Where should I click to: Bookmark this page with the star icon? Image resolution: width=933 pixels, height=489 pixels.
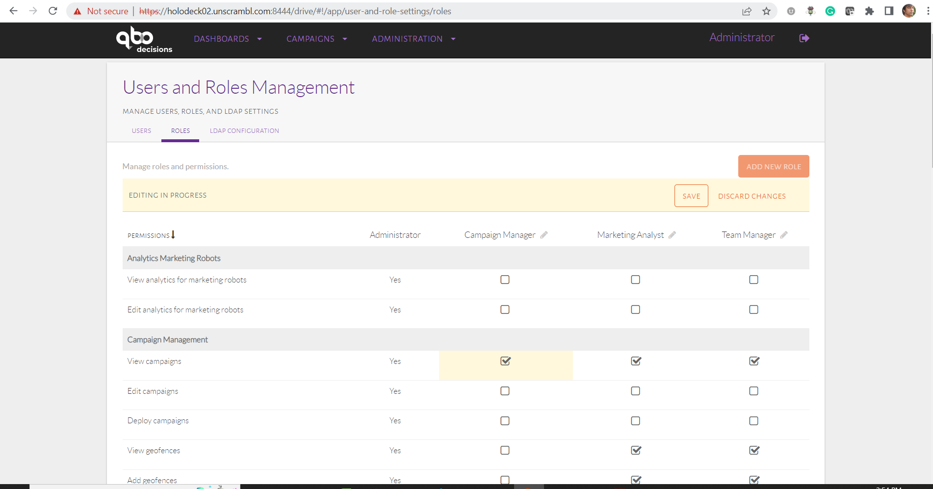(x=766, y=11)
